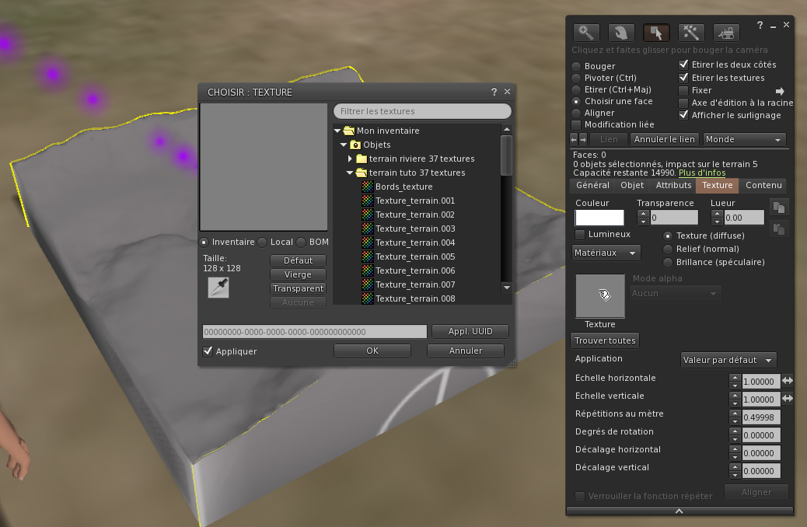This screenshot has height=527, width=807.
Task: Click the Filtrer les textures search field
Action: coord(422,111)
